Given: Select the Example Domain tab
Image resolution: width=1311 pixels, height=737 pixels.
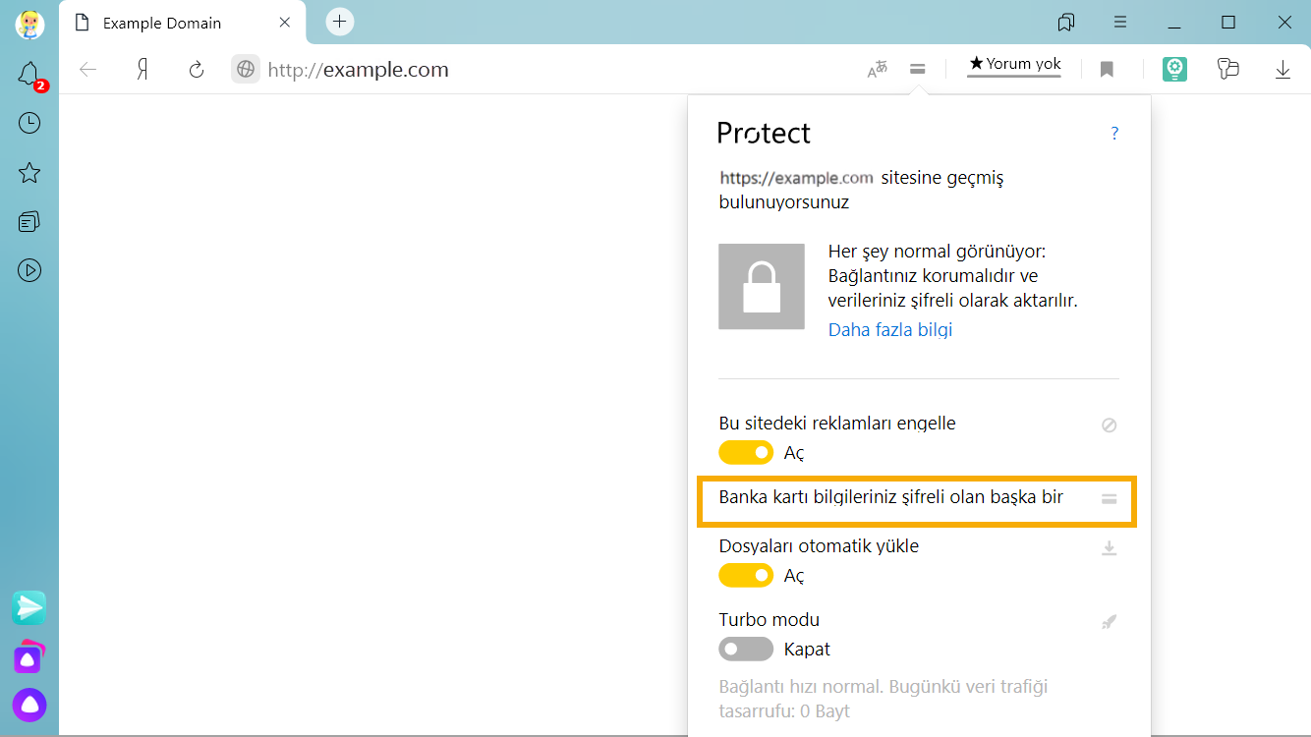Looking at the screenshot, I should coord(184,23).
